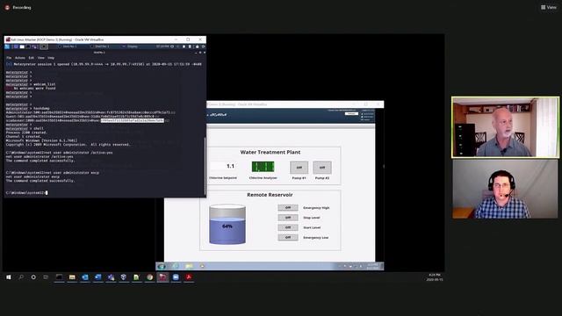Click the Windows taskbar clock
The width and height of the screenshot is (562, 316).
coord(435,277)
